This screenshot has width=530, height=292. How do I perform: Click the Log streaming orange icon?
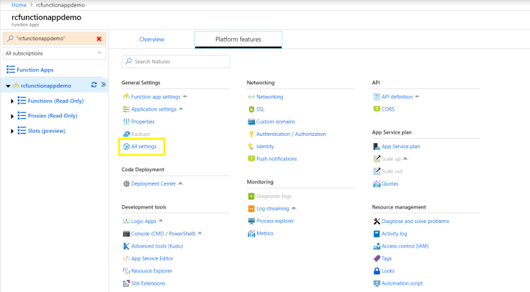251,209
